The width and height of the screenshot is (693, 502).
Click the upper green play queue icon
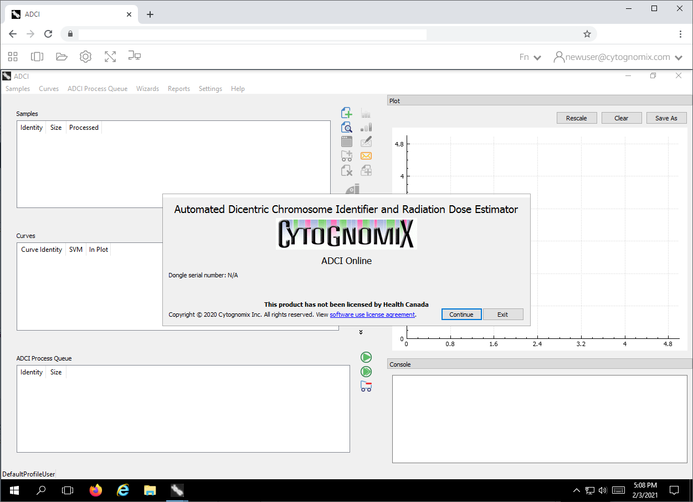click(x=366, y=357)
